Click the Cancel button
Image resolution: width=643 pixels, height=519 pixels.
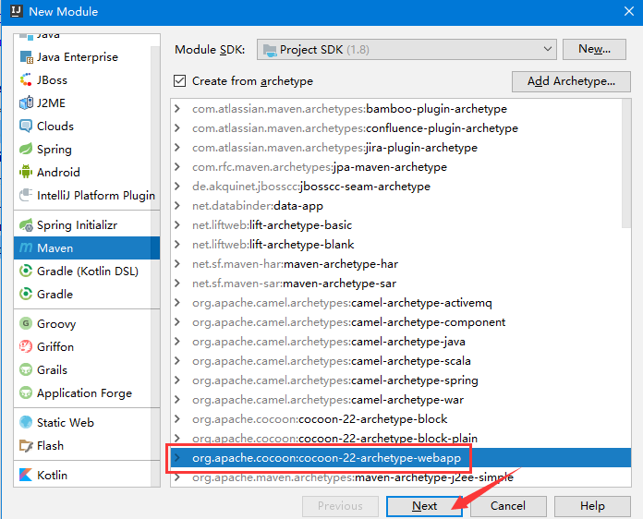[x=508, y=506]
